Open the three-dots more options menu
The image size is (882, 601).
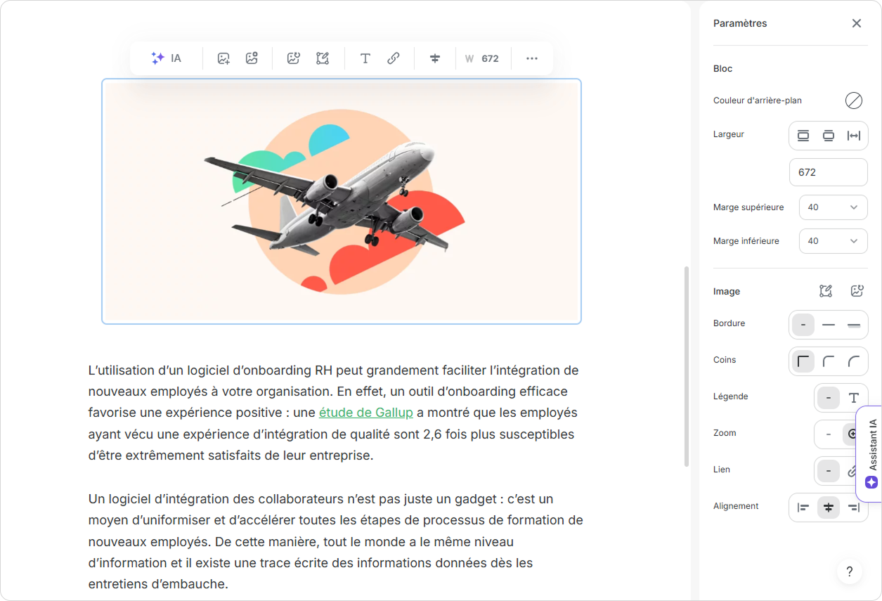pos(532,58)
